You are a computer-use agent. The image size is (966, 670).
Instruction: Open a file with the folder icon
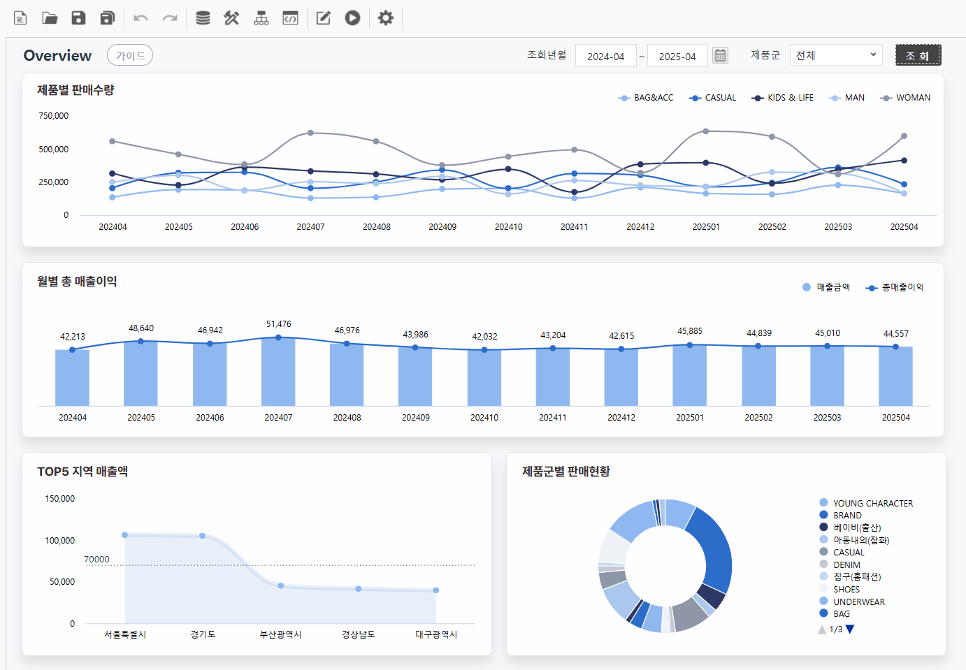50,18
